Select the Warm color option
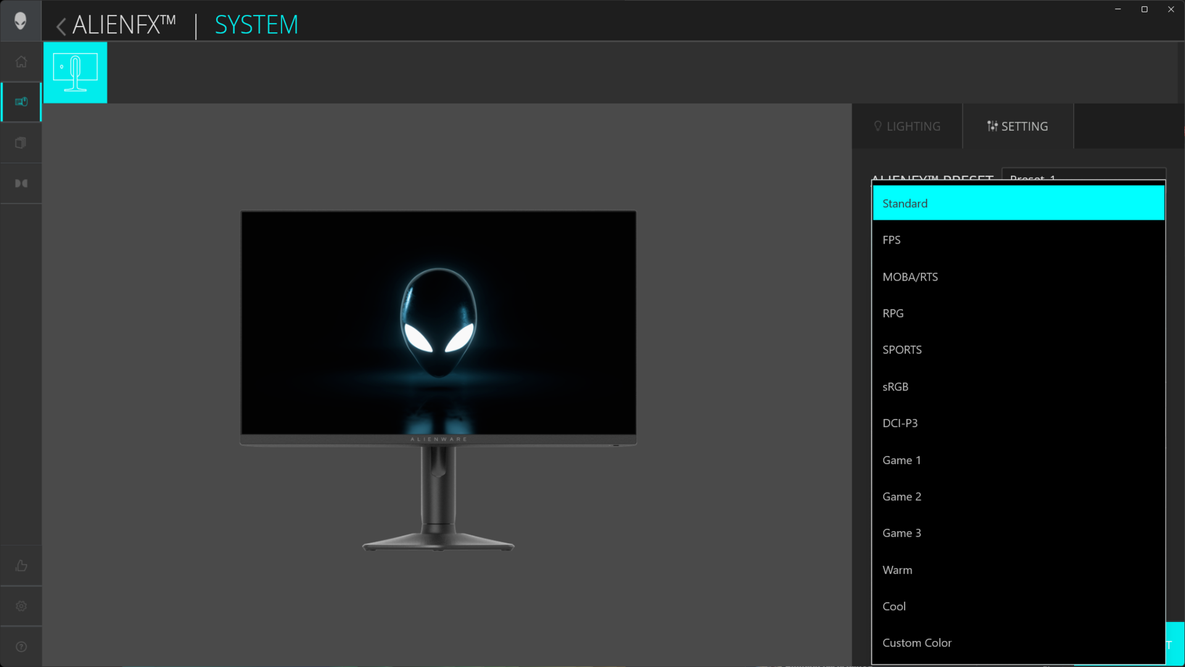1185x667 pixels. (x=1018, y=570)
